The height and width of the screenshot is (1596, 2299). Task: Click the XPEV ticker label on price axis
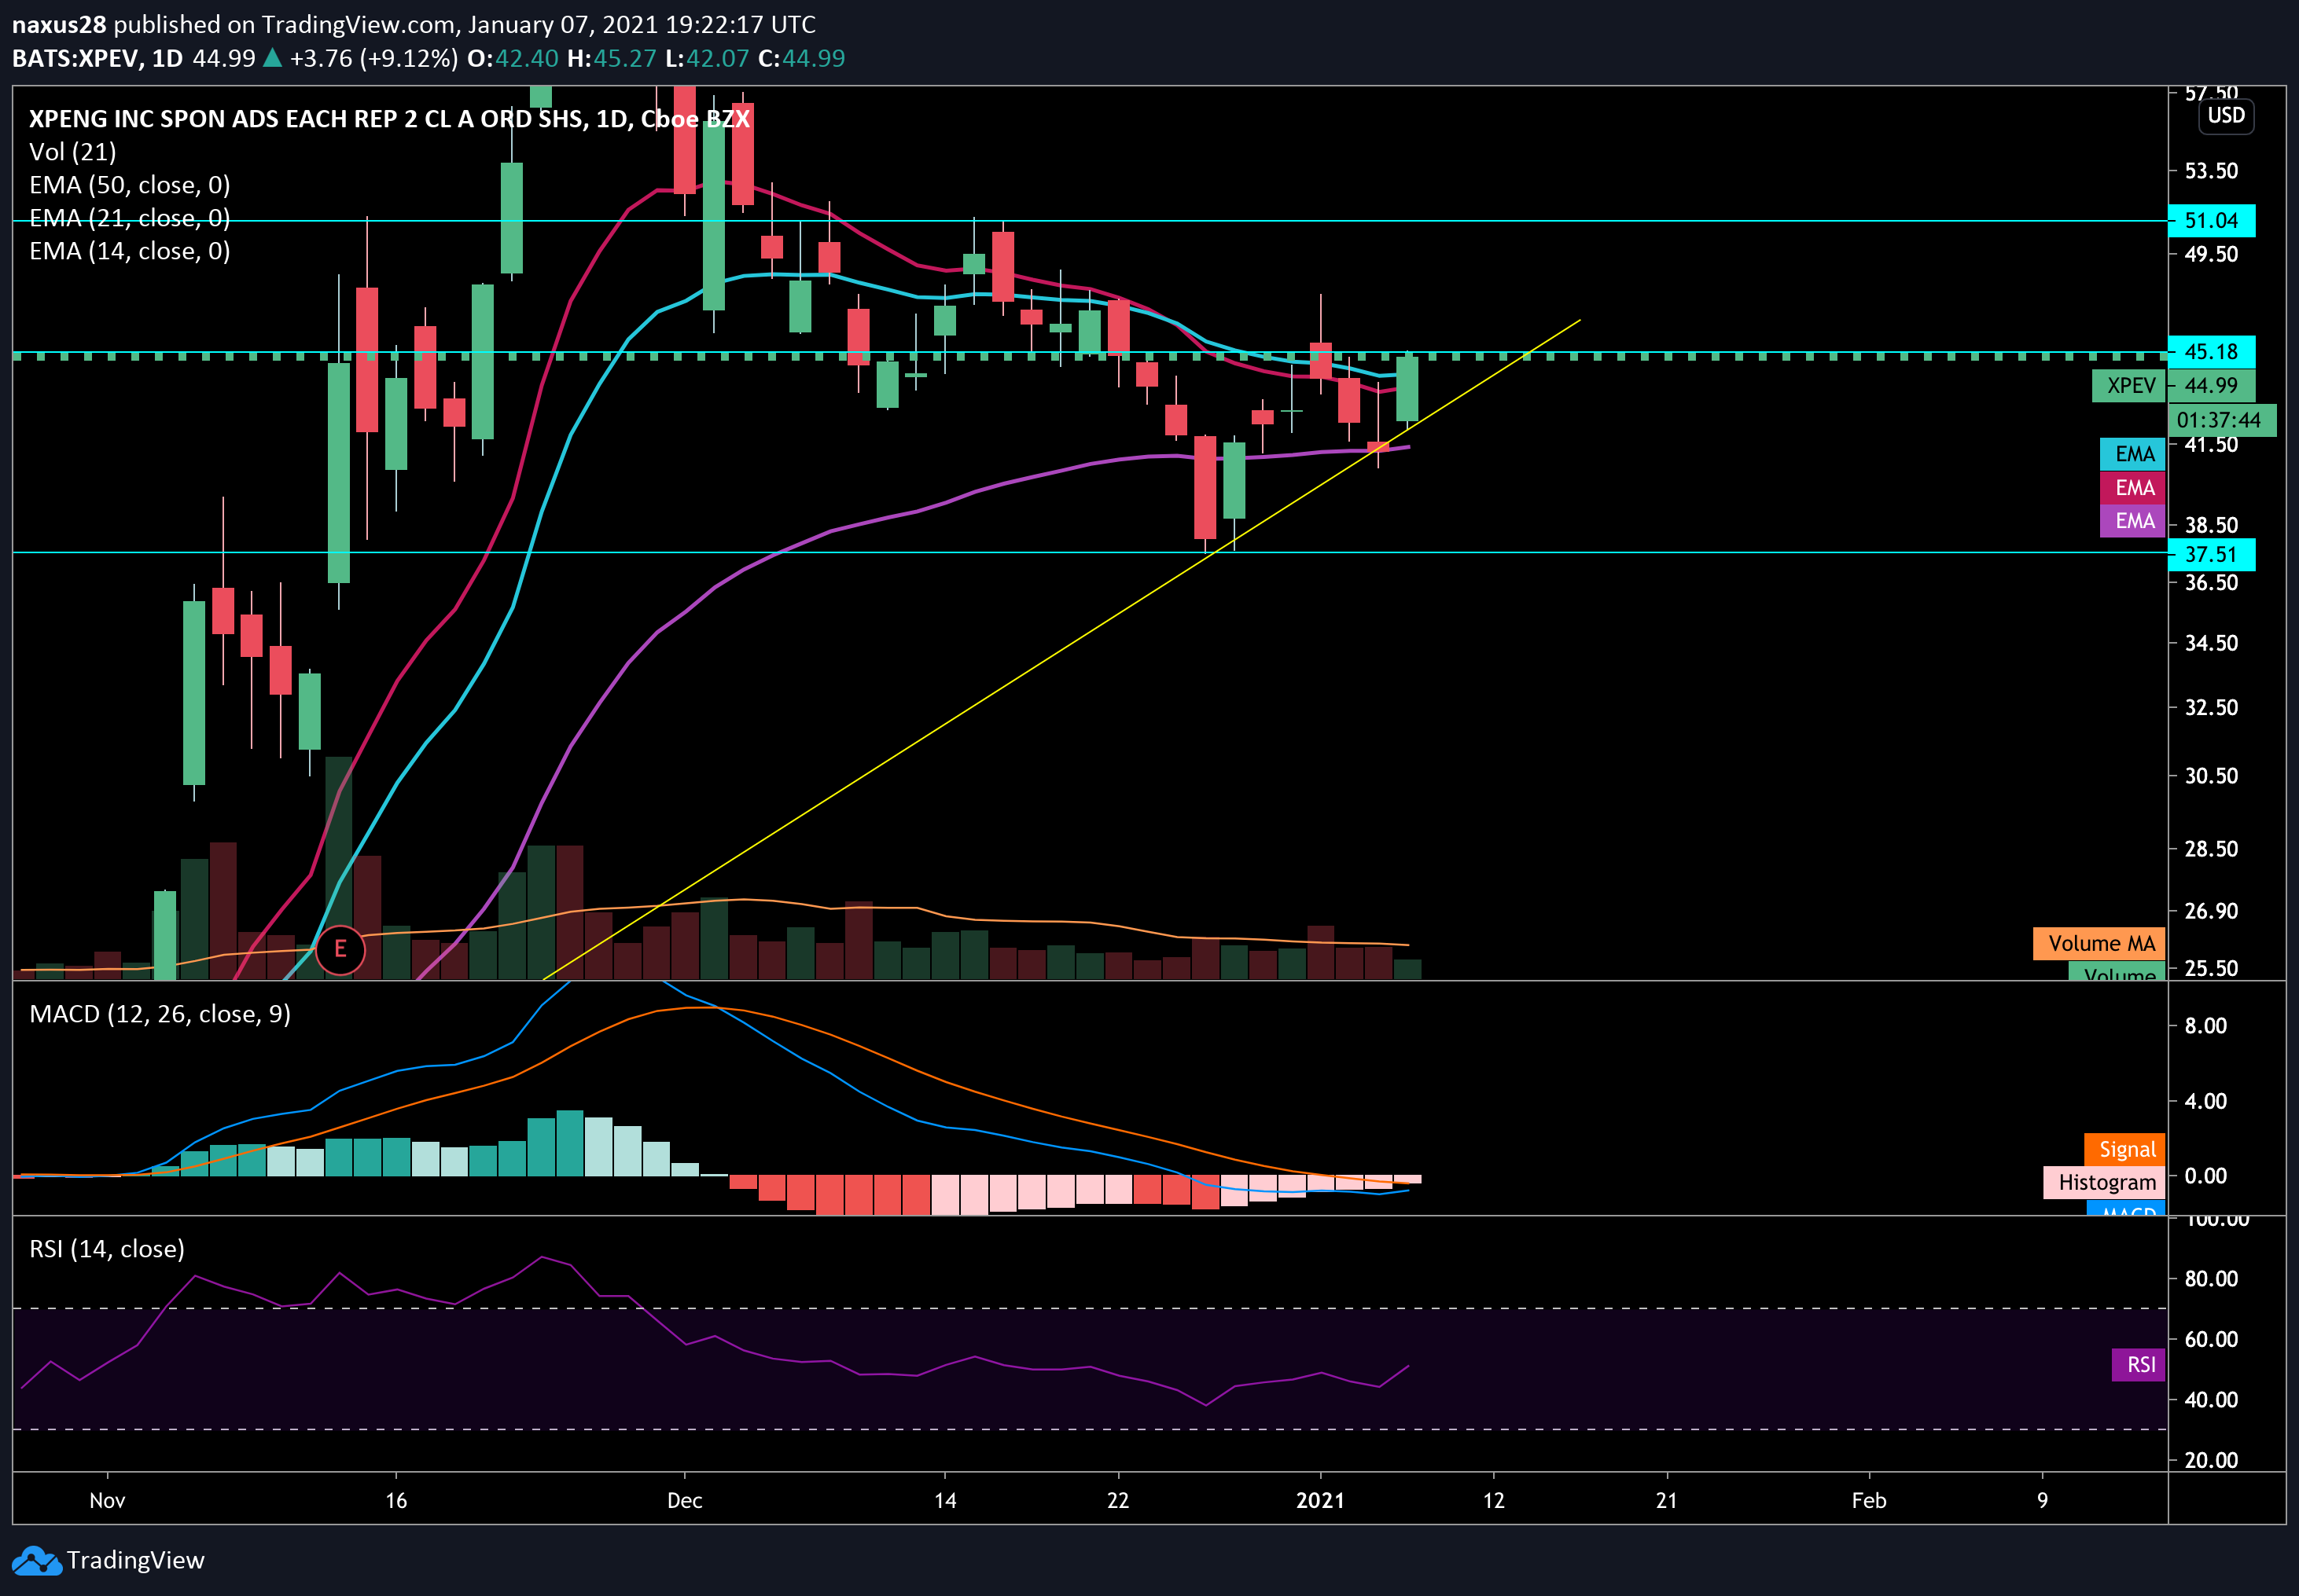tap(2129, 385)
